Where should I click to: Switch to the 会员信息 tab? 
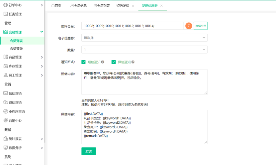pos(78,6)
